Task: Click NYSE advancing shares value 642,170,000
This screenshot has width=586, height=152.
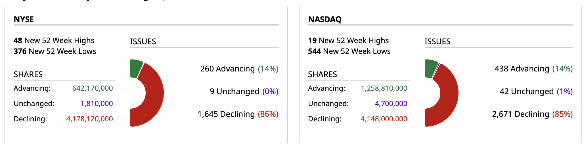Action: coord(93,88)
